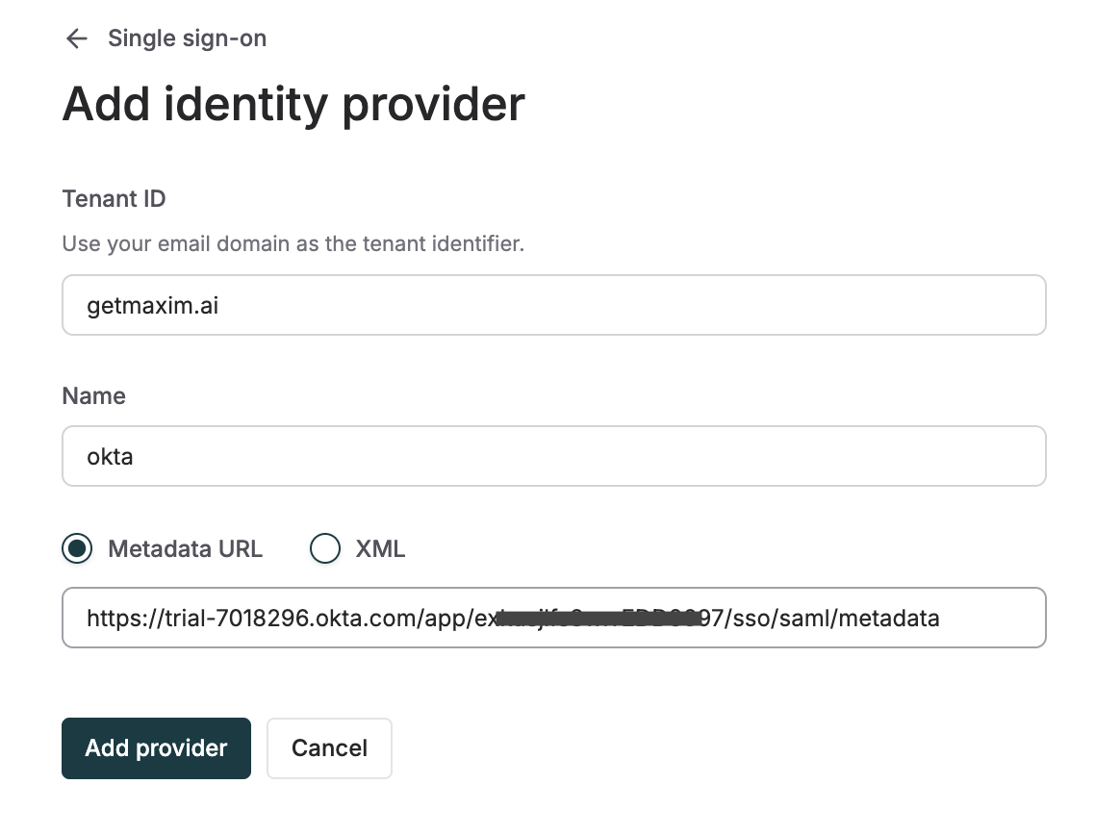Click the email domain helper text
The height and width of the screenshot is (835, 1095).
[x=293, y=243]
